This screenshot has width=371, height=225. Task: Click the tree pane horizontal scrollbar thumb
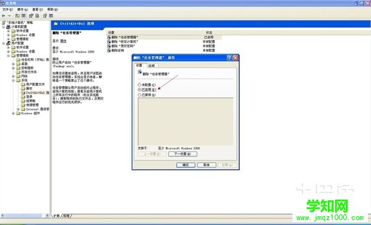23,216
